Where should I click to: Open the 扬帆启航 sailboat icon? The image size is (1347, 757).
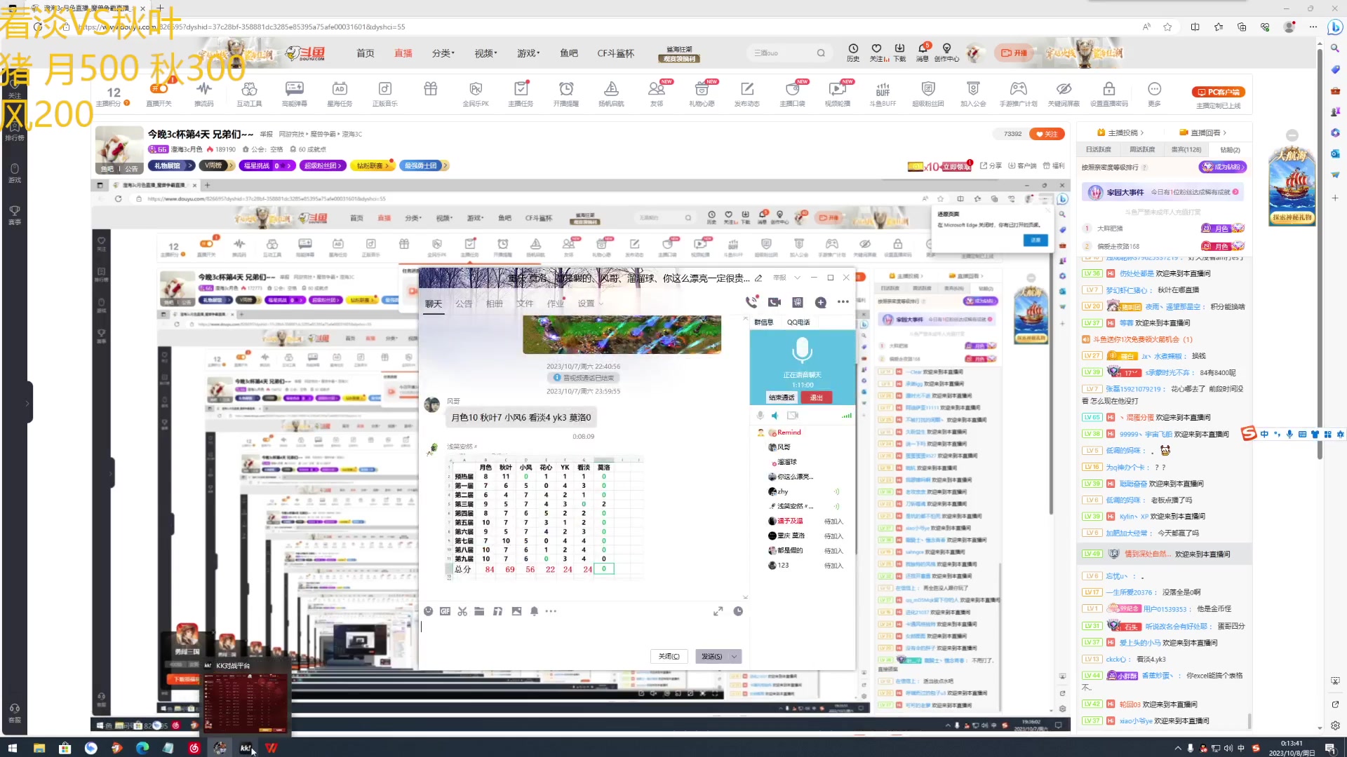pos(611,93)
